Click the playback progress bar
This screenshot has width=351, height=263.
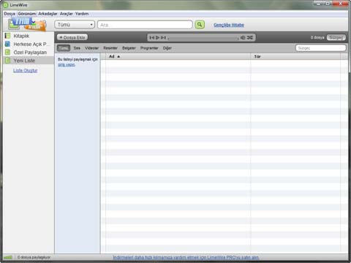point(203,39)
